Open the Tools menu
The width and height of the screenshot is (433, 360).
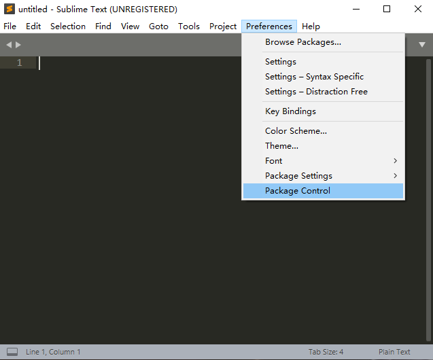(188, 26)
